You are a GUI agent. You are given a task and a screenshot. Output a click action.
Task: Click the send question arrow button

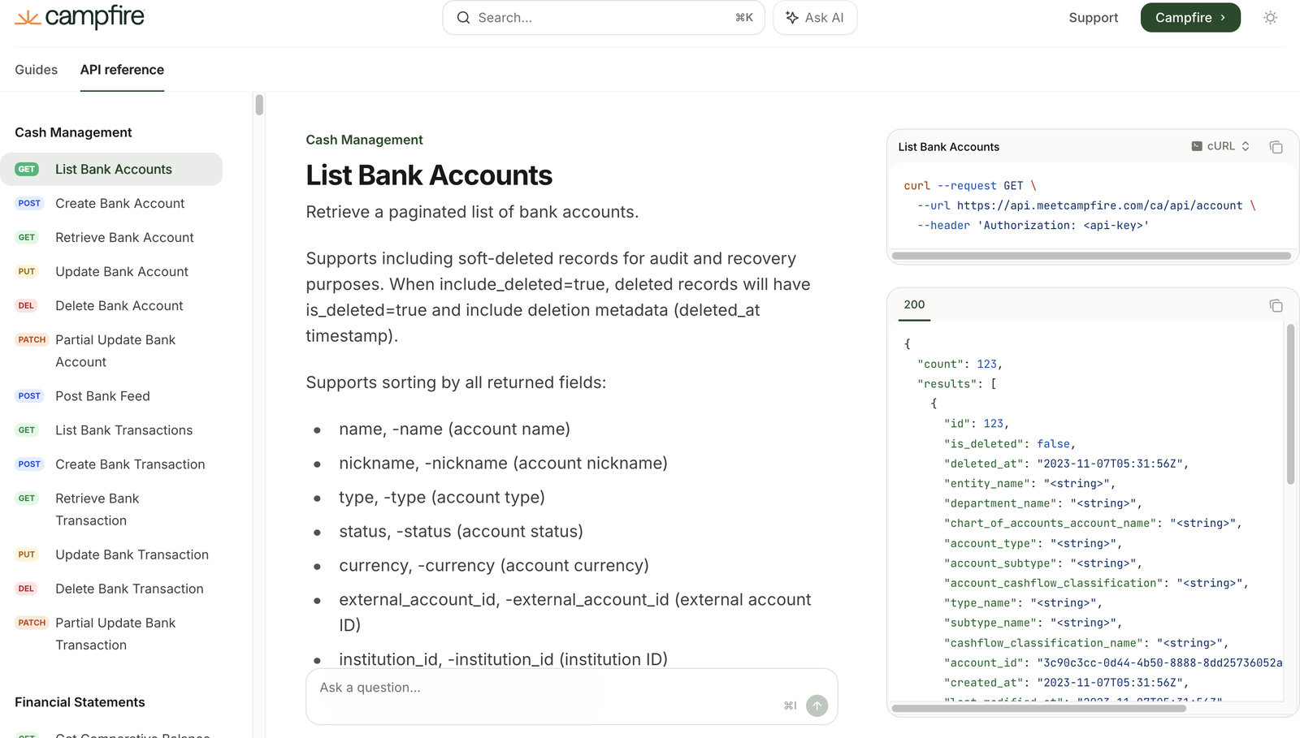coord(817,706)
